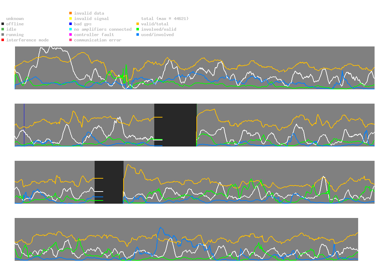Click the 'communication error' legend text
Image resolution: width=391 pixels, height=273 pixels.
(98, 40)
